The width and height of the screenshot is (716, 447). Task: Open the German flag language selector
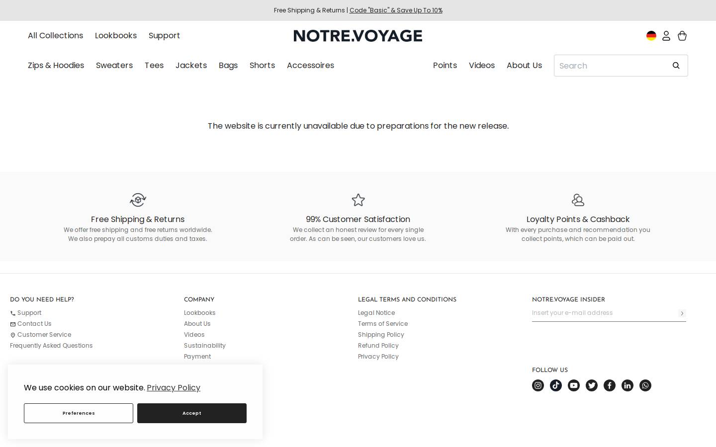point(651,36)
